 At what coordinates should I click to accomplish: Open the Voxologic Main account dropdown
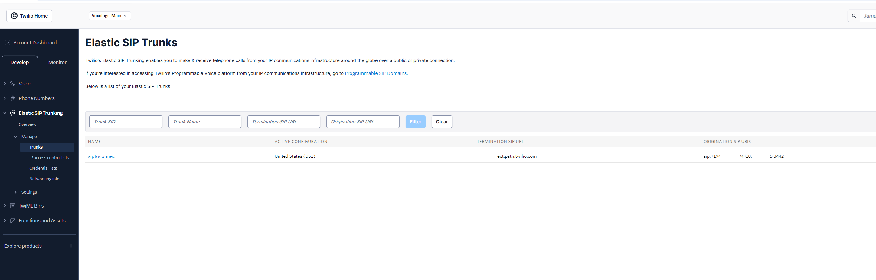coord(110,16)
